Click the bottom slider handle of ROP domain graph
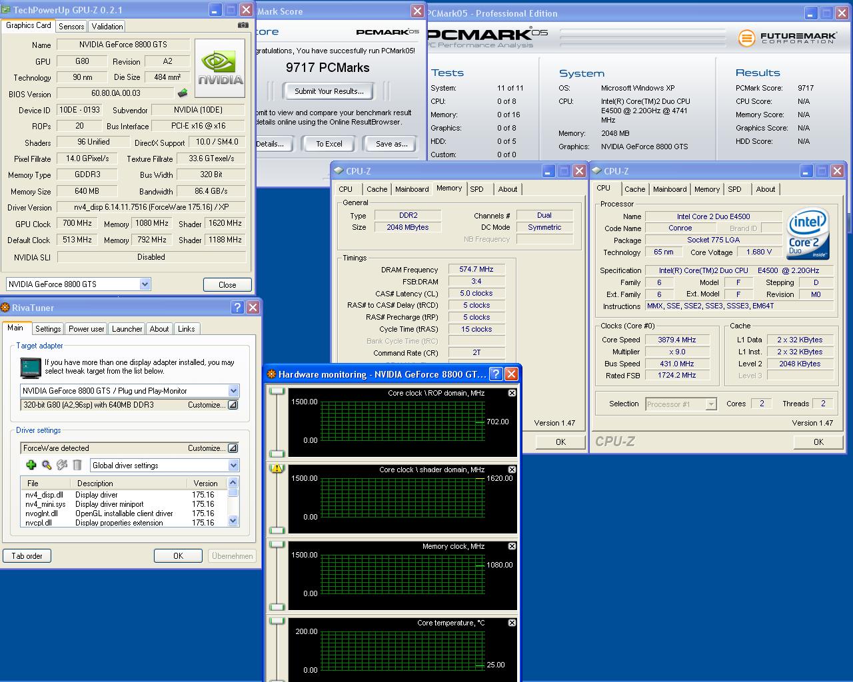Viewport: 853px width, 682px height. [x=277, y=454]
